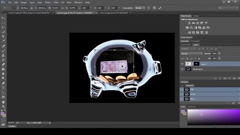Select the Horizontal Type tool

coord(3,88)
